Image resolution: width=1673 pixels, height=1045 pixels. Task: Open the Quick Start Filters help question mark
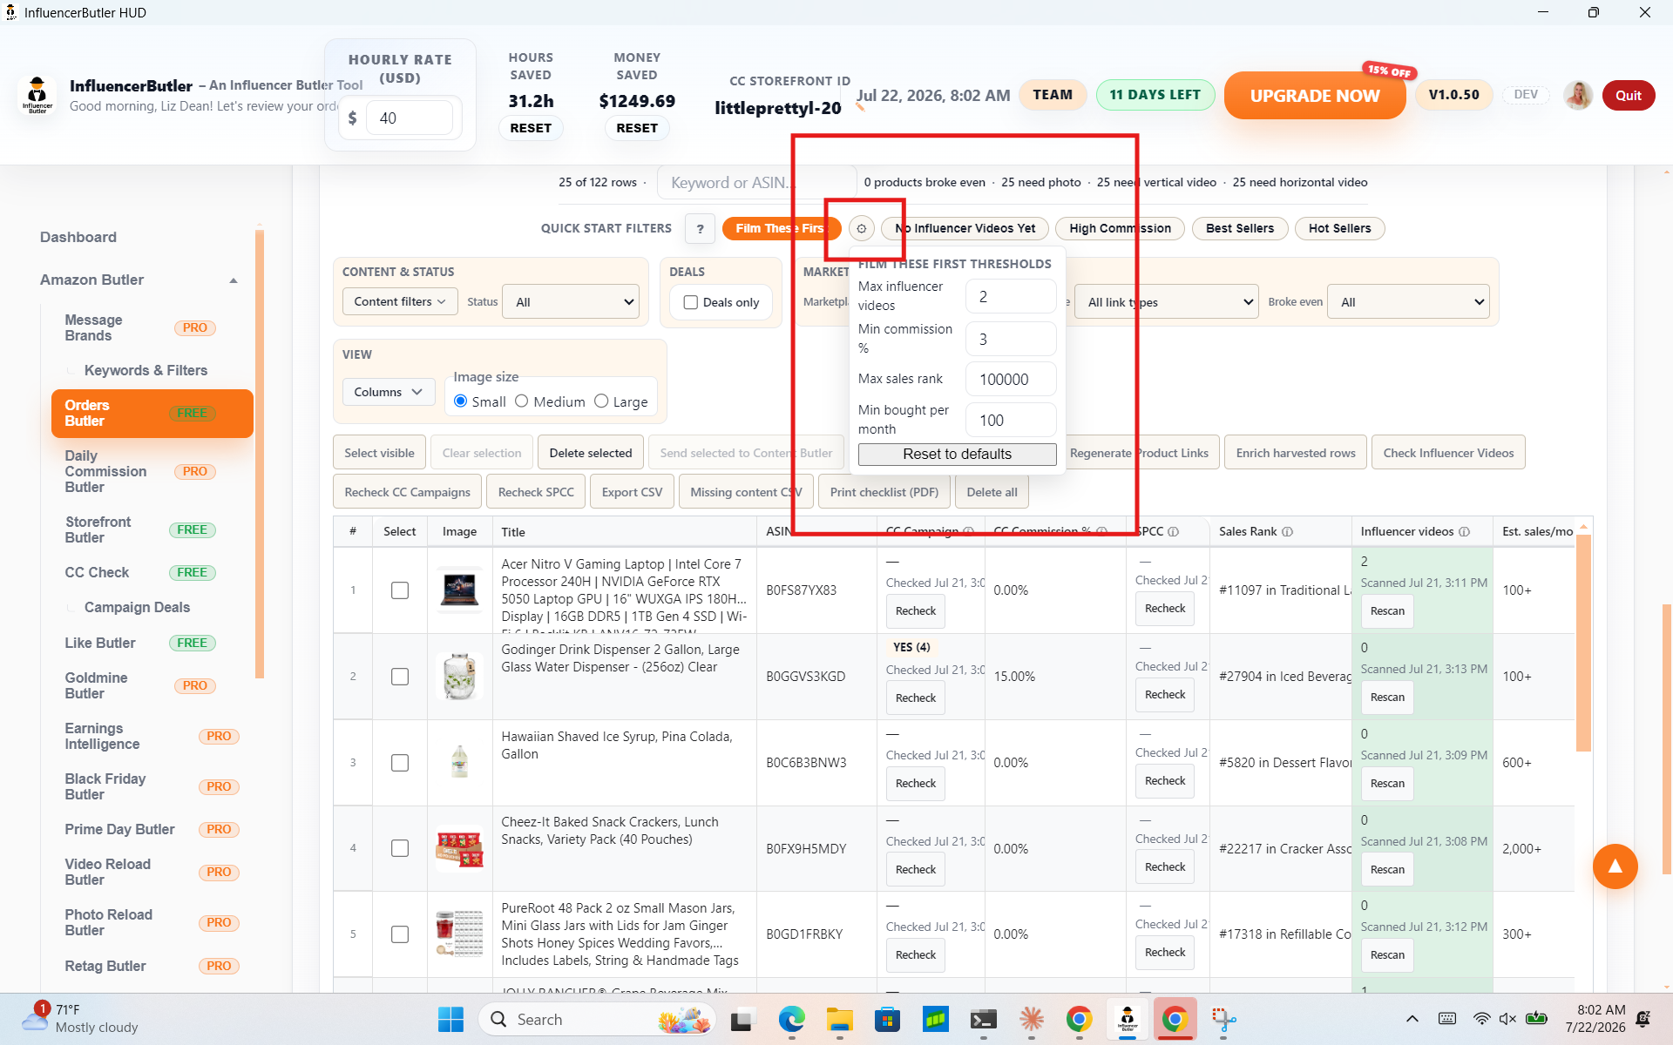click(x=700, y=228)
